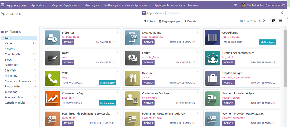Open the Forum card kebab menu
Image resolution: width=290 pixels, height=127 pixels.
pos(198,52)
